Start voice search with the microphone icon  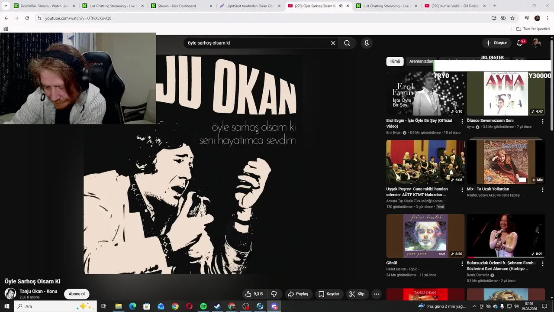point(367,43)
